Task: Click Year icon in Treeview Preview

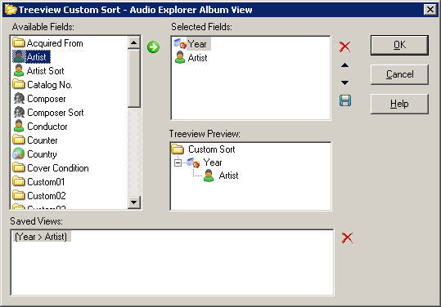Action: [x=193, y=162]
